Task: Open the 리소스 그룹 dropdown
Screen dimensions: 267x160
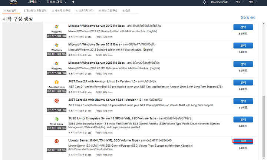Action: (x=56, y=2)
